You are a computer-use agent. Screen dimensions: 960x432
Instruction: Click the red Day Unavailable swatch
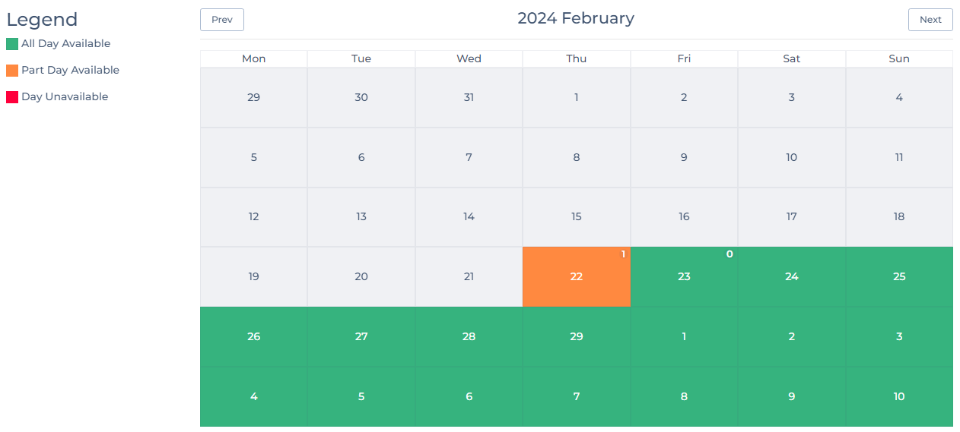[x=12, y=97]
